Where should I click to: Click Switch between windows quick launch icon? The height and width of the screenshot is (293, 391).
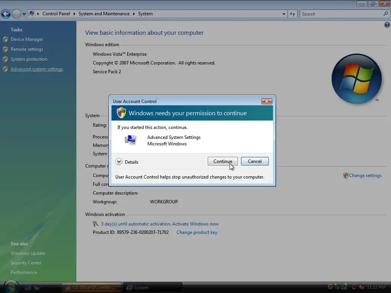click(37, 288)
